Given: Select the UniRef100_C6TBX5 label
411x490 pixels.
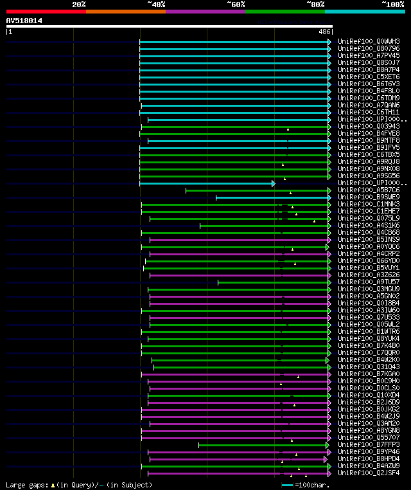Looking at the screenshot, I should click(369, 155).
